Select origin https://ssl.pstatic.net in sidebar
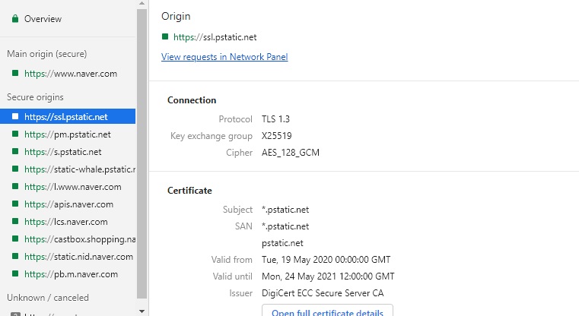 coord(68,116)
